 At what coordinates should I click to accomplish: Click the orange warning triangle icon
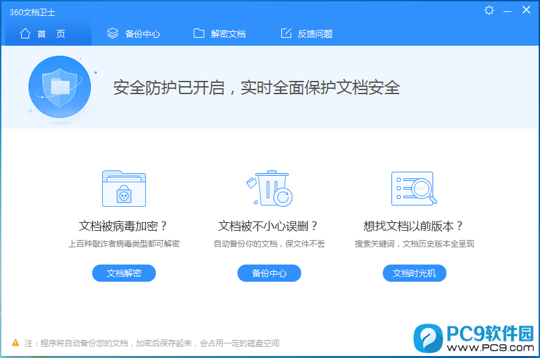tap(15, 343)
